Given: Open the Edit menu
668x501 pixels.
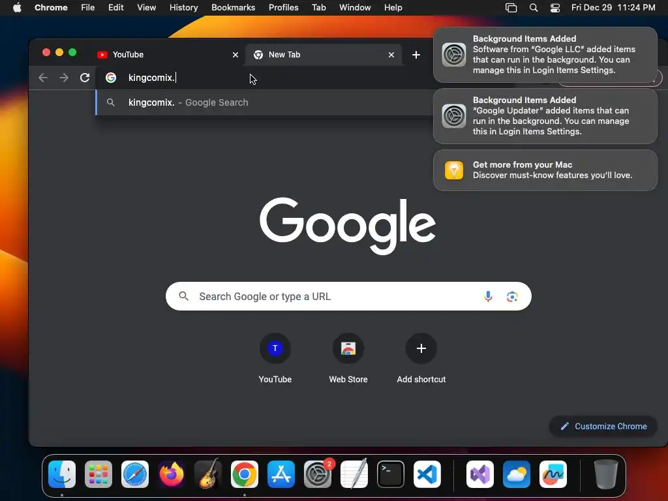Looking at the screenshot, I should coord(116,7).
